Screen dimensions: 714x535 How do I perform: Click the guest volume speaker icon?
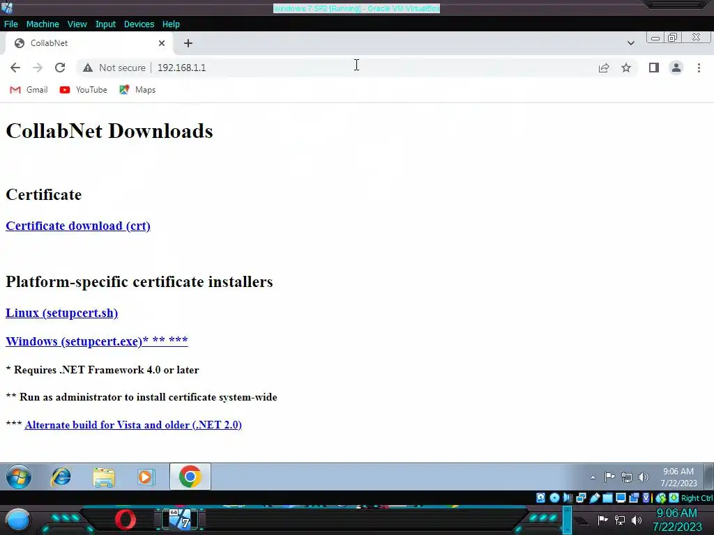pyautogui.click(x=643, y=476)
